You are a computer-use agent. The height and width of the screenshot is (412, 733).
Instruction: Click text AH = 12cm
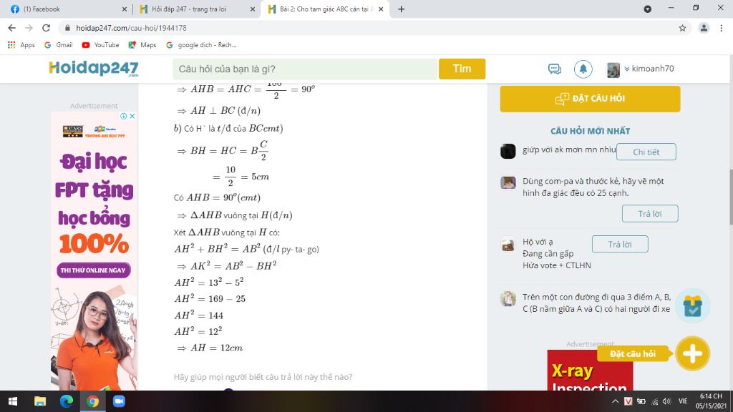216,348
